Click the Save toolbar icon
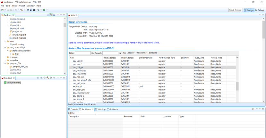The image size is (266, 138). [8, 10]
